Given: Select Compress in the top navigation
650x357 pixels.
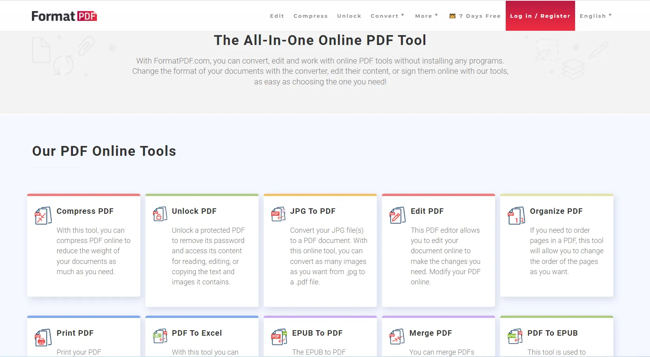Looking at the screenshot, I should [310, 16].
